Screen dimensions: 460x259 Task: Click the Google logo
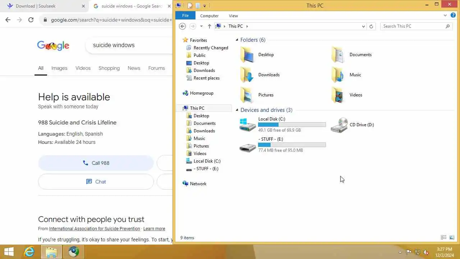(53, 46)
